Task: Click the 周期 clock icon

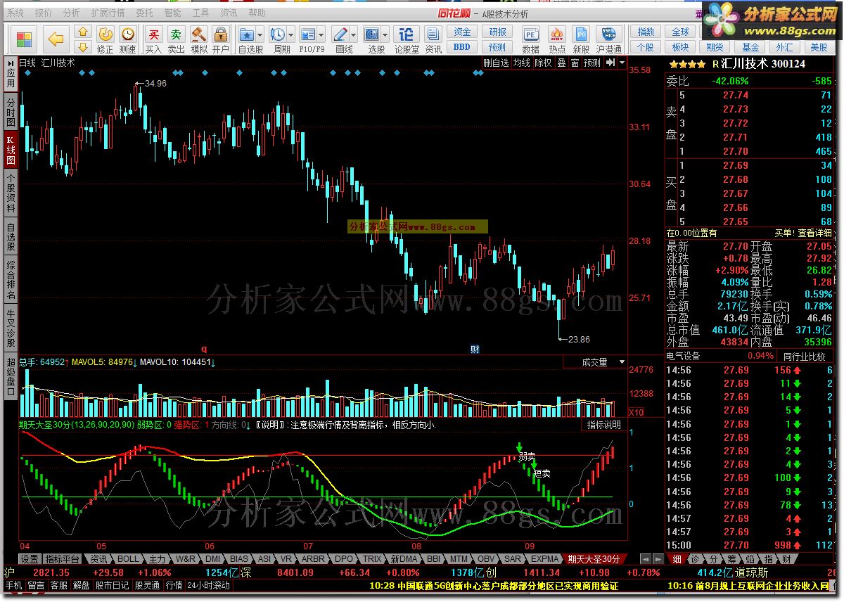Action: coord(277,34)
